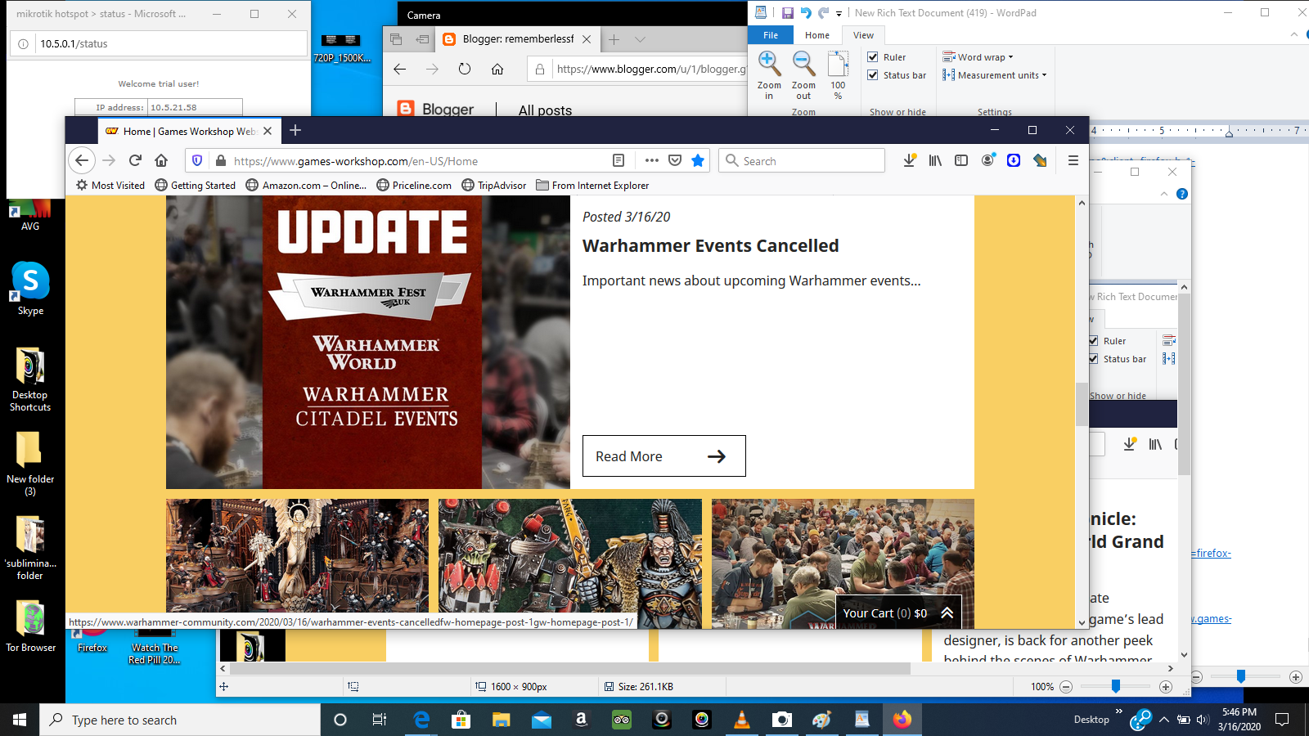This screenshot has width=1309, height=736.
Task: Open the Firefox downloads arrow
Action: (x=909, y=161)
